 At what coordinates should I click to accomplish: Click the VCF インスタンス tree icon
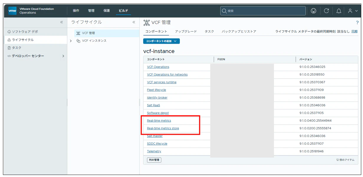click(78, 41)
